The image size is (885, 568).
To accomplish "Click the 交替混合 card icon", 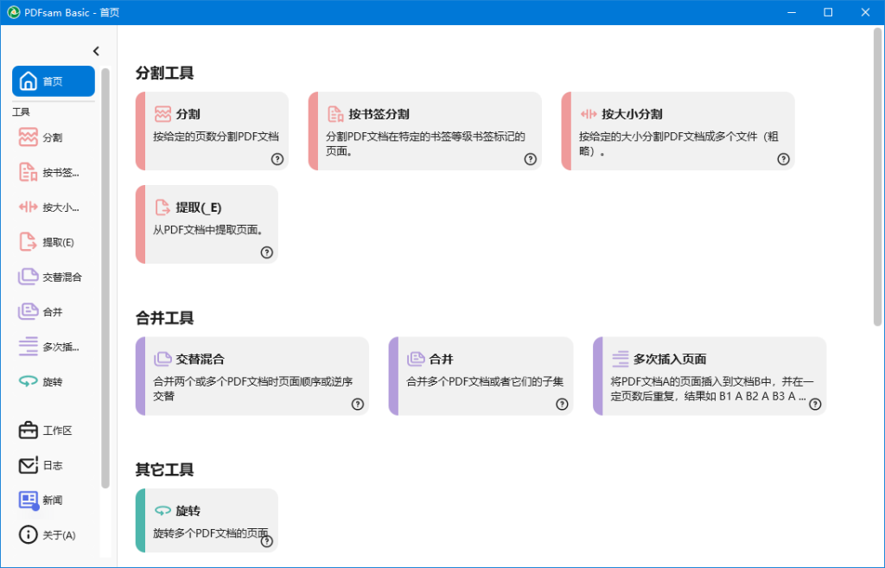I will [x=162, y=359].
